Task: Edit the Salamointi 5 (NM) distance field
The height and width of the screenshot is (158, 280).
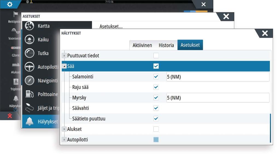Action: (x=218, y=77)
